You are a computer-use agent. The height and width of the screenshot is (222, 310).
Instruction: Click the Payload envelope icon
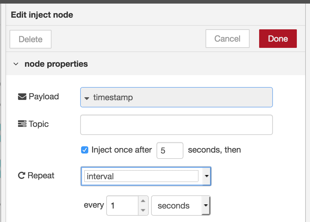tap(22, 96)
